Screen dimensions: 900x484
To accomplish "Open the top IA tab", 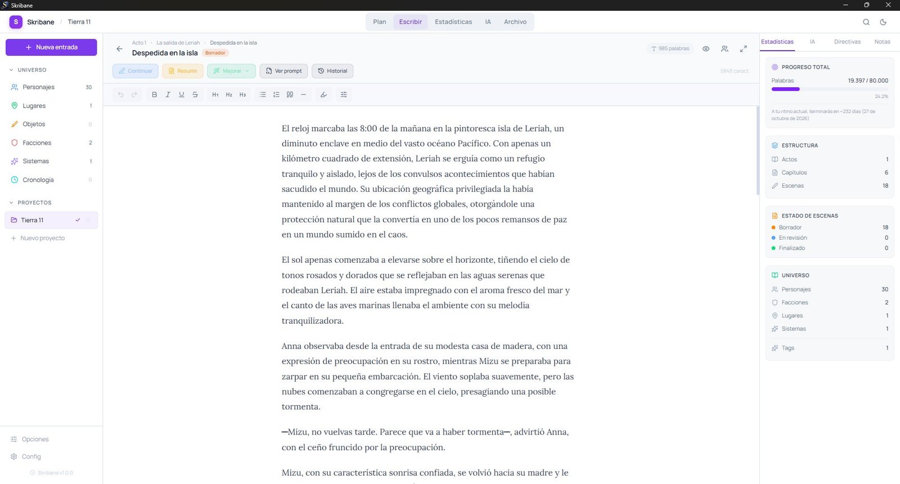I will [488, 22].
